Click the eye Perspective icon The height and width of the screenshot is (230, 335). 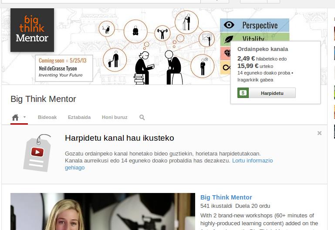(x=229, y=25)
